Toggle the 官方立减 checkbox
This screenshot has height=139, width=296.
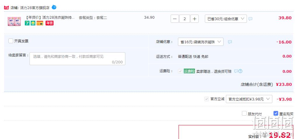pyautogui.click(x=207, y=99)
